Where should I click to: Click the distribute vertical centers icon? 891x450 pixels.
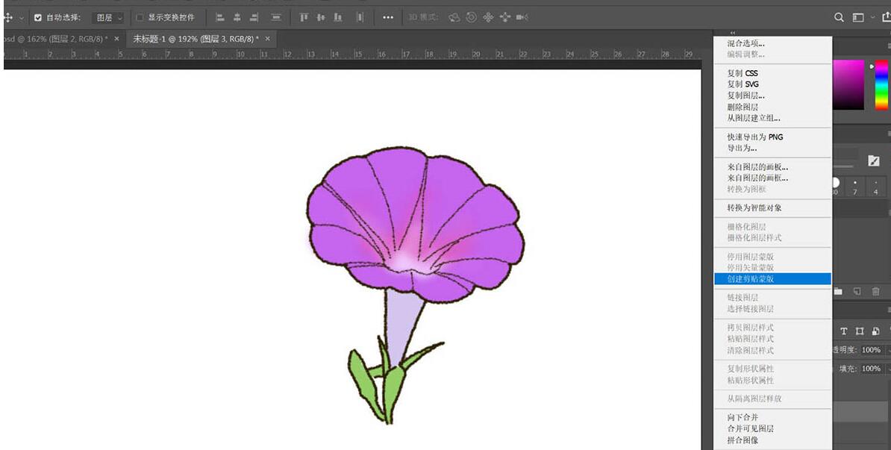[322, 16]
